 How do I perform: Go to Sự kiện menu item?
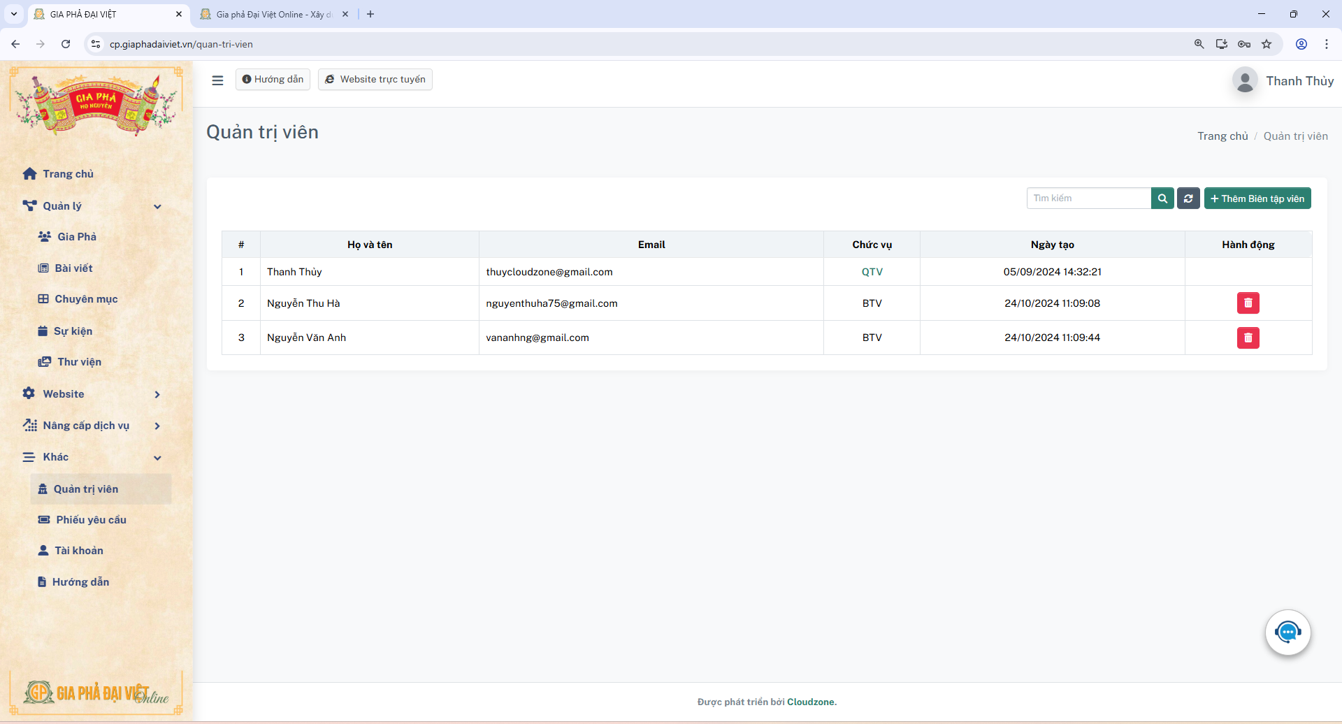coord(73,331)
